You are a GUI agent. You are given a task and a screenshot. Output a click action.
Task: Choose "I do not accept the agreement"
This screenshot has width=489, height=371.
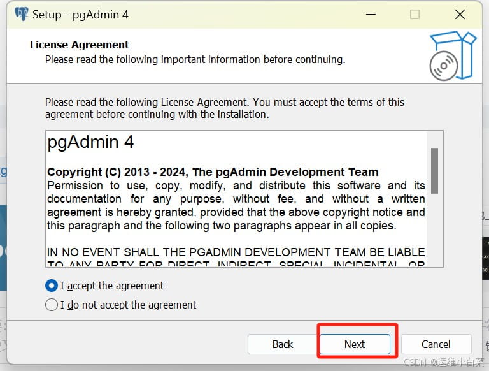[x=52, y=305]
